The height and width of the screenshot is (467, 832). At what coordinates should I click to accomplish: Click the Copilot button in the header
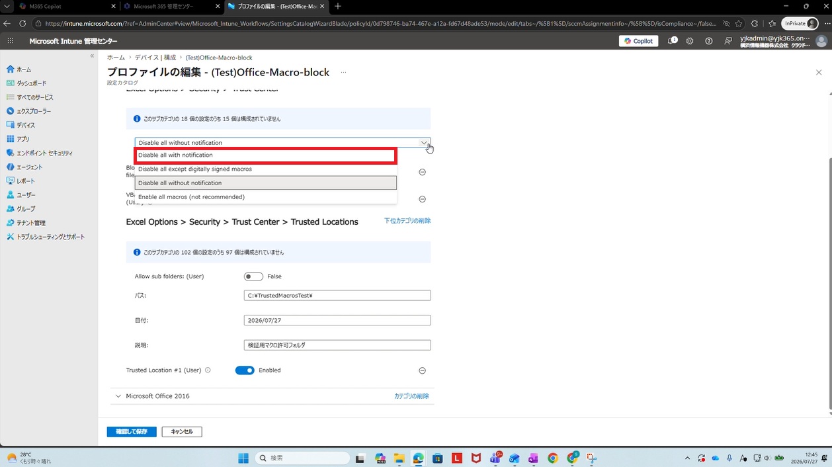pos(639,41)
